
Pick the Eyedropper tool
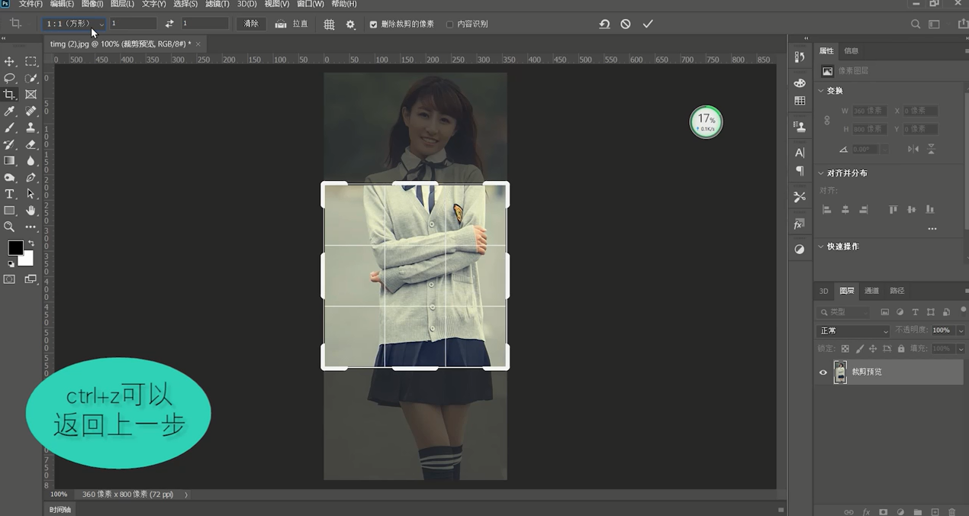[9, 111]
